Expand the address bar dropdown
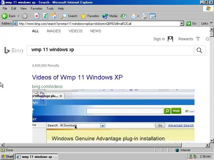214x160 pixels. (182, 23)
